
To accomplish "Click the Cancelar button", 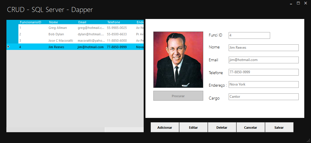I will pos(251,127).
